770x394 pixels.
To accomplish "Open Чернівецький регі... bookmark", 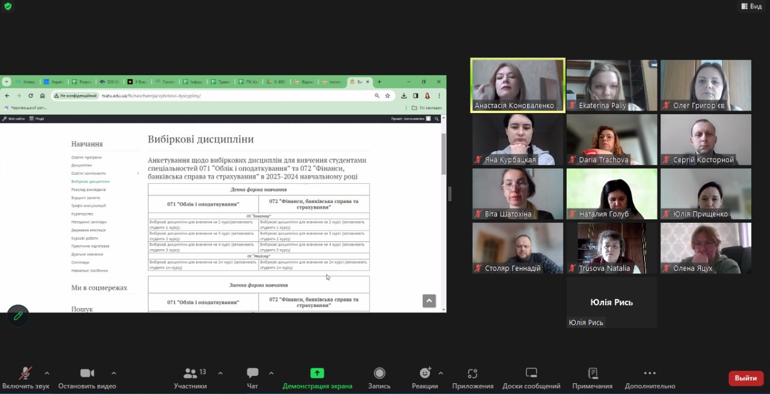I will (25, 108).
